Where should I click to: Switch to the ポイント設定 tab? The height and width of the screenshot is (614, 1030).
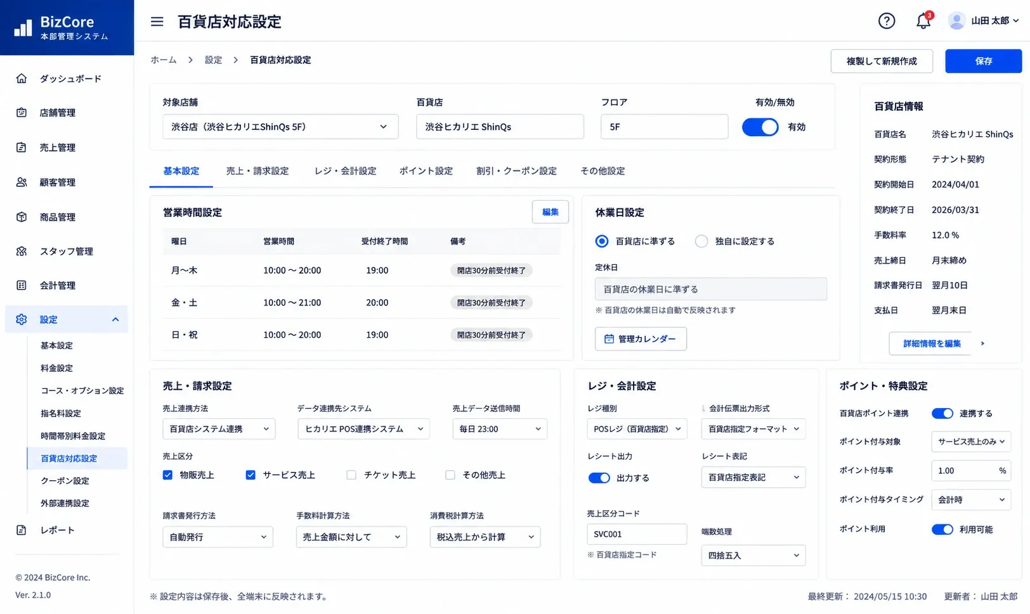[x=426, y=171]
